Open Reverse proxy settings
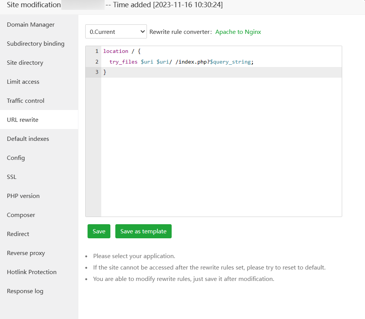Image resolution: width=365 pixels, height=319 pixels. (x=26, y=253)
